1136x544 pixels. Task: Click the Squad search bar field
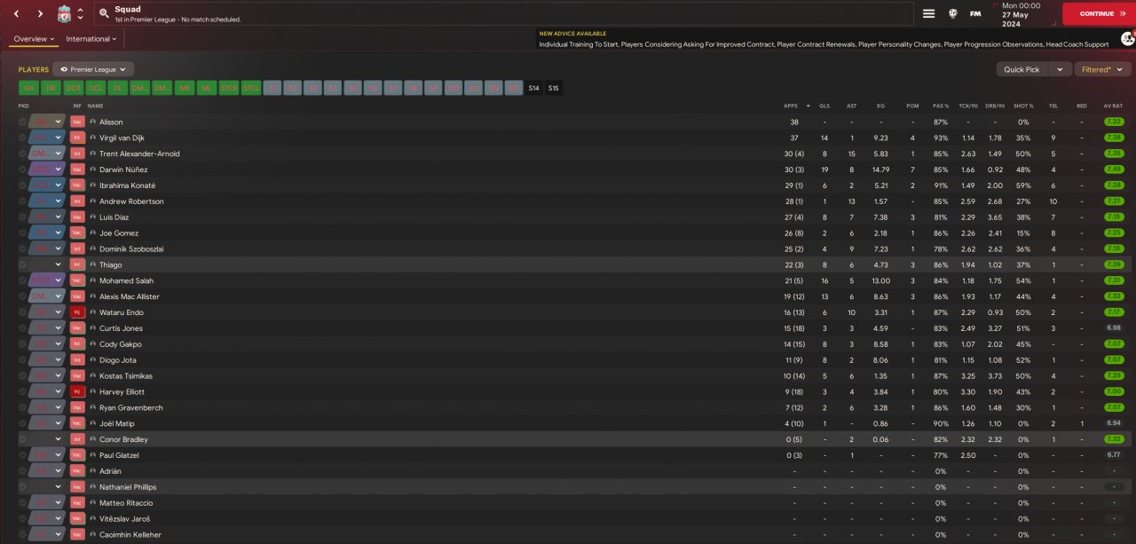coord(503,13)
